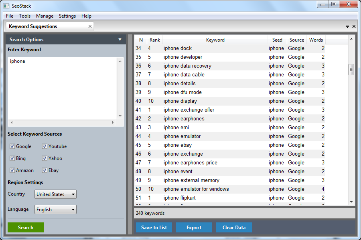The height and width of the screenshot is (240, 361).
Task: Click the SeoStack app icon in title bar
Action: coord(6,6)
